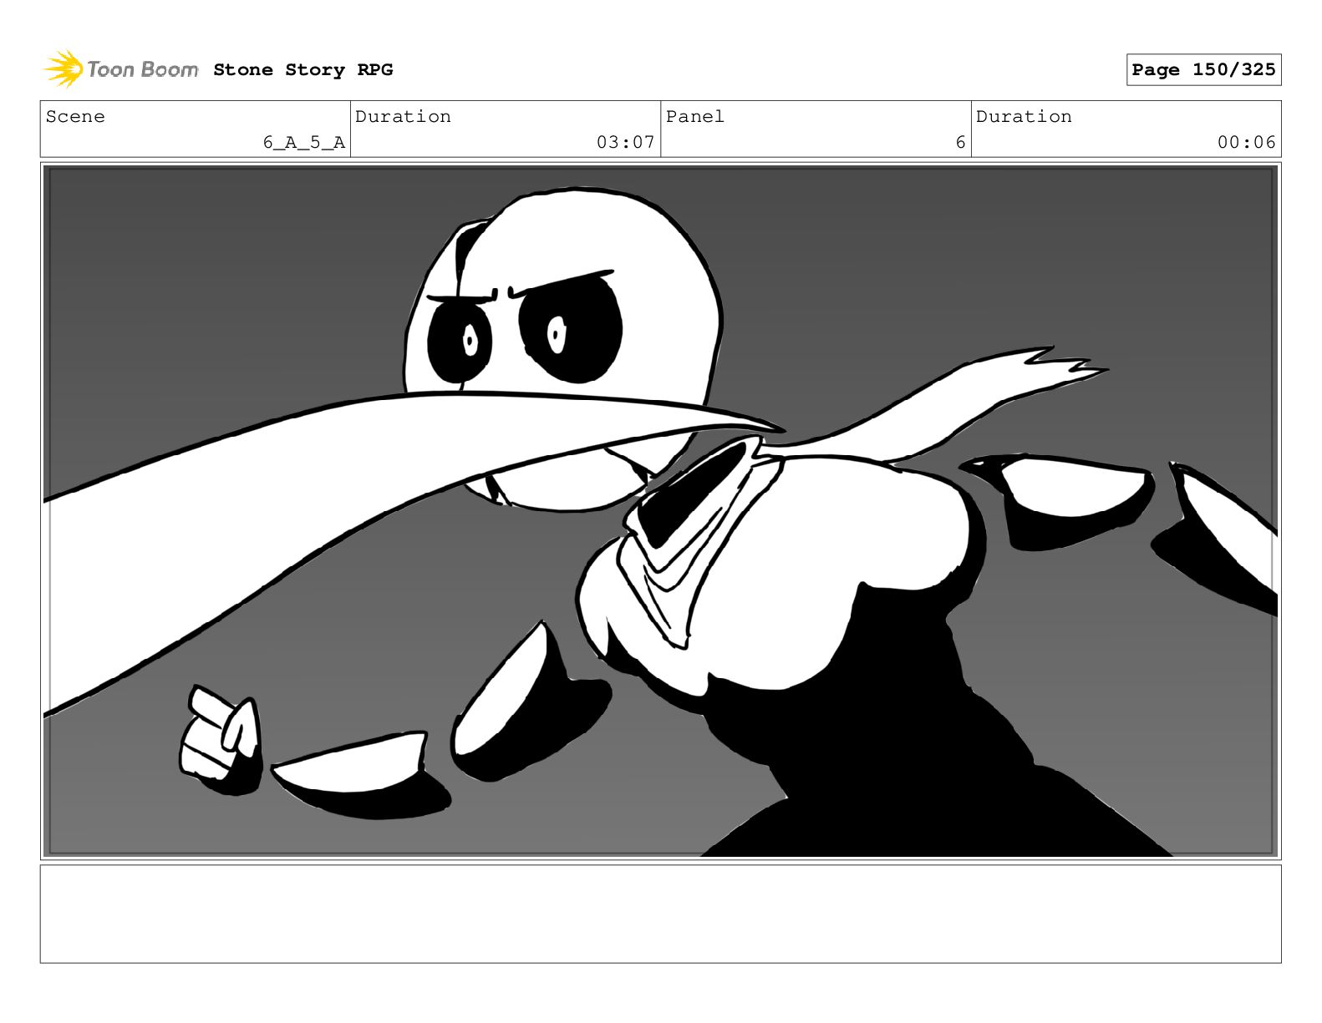Click the 'Duration' label beside Scene
Viewport: 1322px width, 1023px height.
point(403,117)
